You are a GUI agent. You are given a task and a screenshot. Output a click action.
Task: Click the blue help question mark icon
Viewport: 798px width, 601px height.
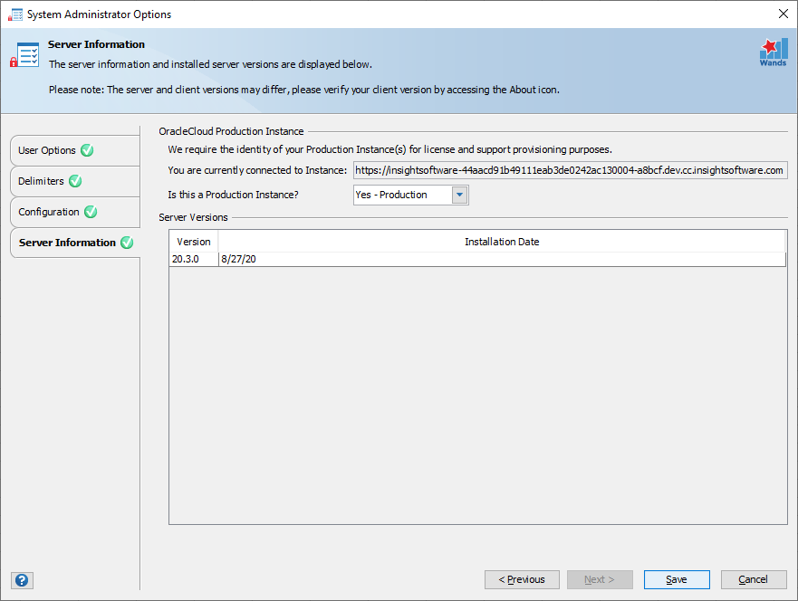[22, 580]
